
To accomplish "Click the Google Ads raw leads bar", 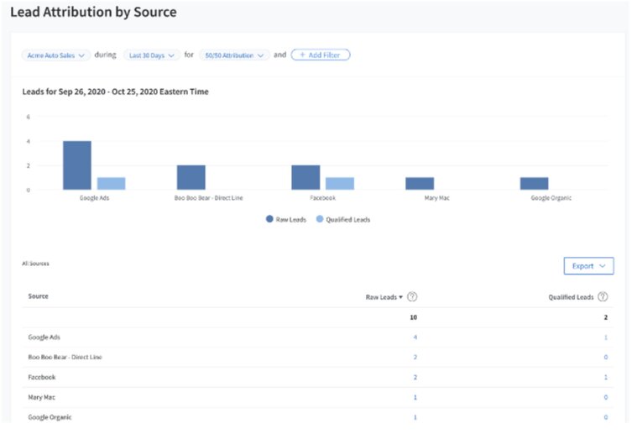I will pyautogui.click(x=77, y=165).
